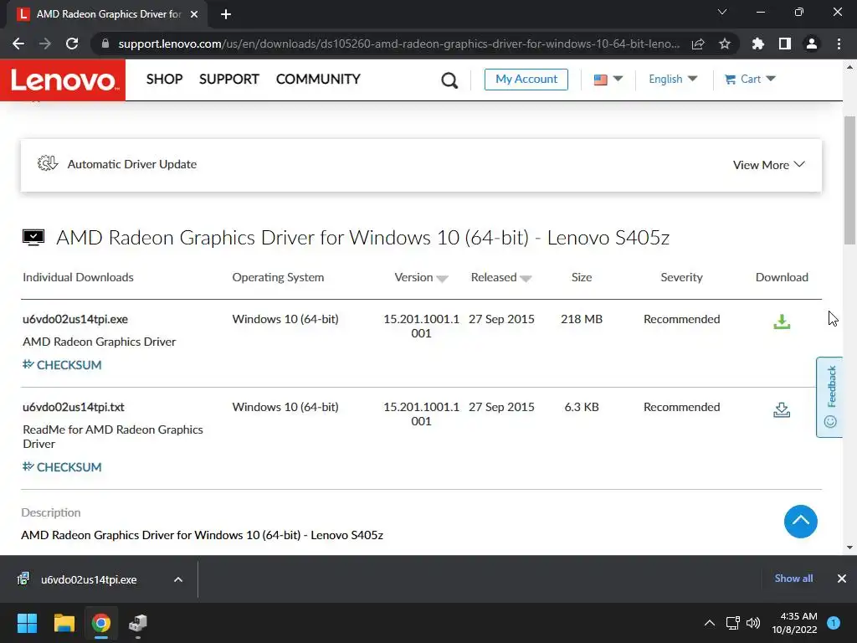Screen dimensions: 857x643
Task: Open options for downloaded u6vdo02us14tpi.exe
Action: click(178, 579)
